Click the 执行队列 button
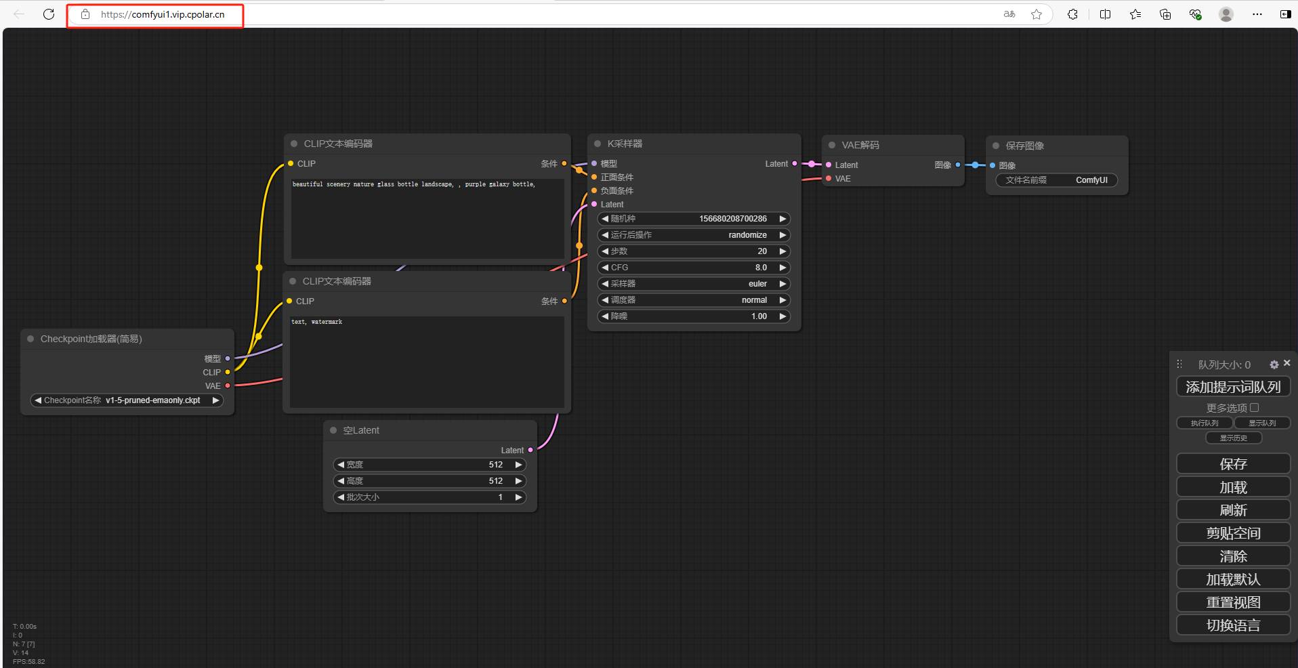The image size is (1298, 668). 1205,423
